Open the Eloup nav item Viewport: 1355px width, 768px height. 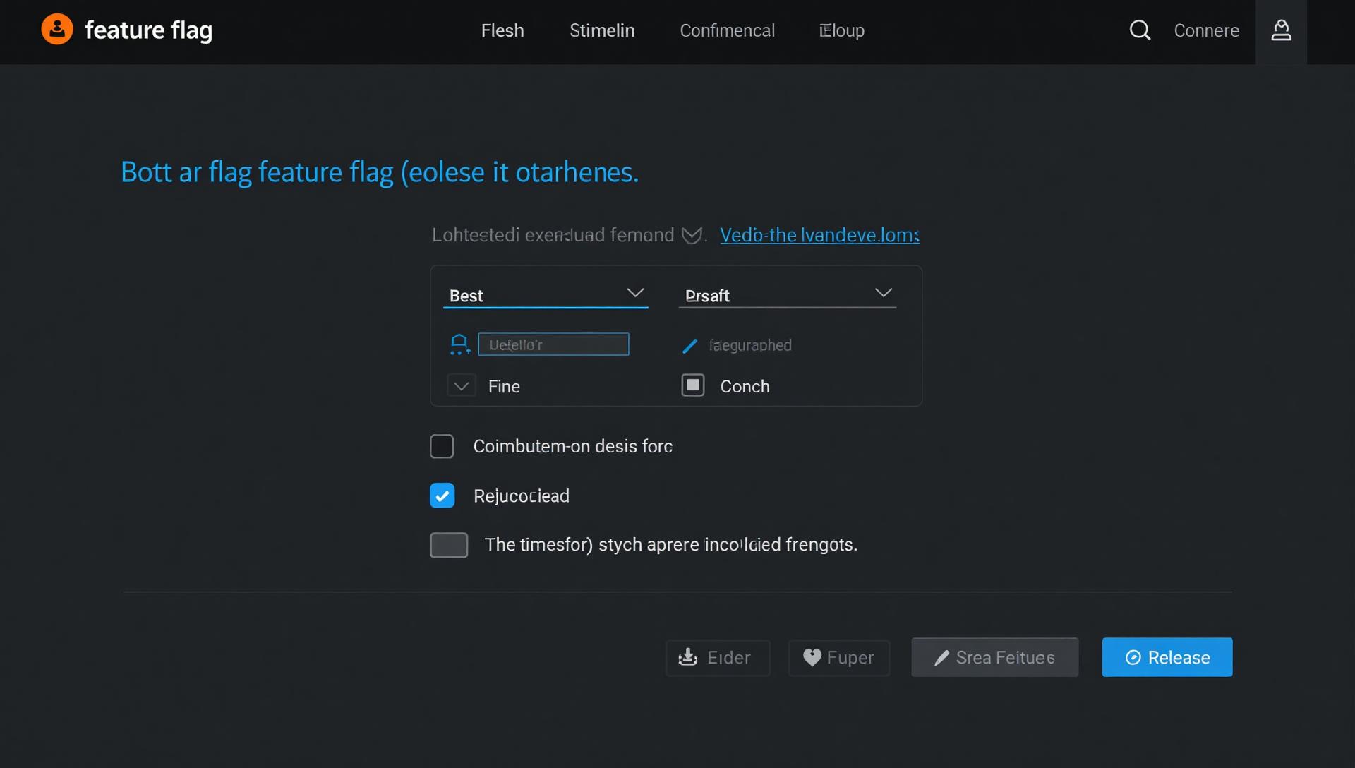click(x=841, y=31)
